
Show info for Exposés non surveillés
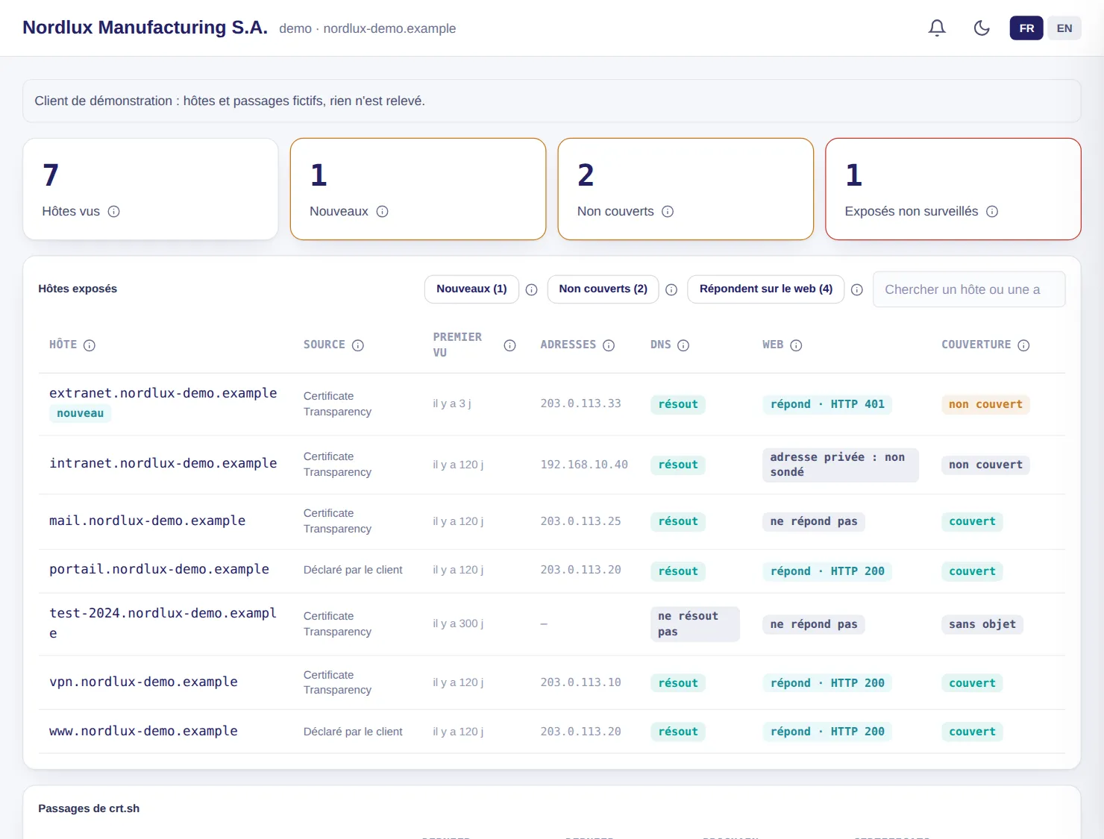pos(992,211)
